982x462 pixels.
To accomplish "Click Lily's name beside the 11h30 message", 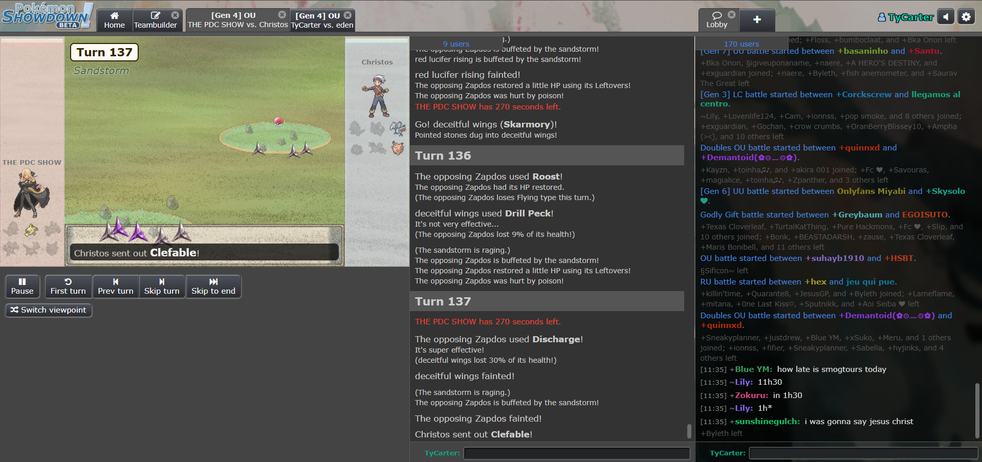I will (744, 382).
